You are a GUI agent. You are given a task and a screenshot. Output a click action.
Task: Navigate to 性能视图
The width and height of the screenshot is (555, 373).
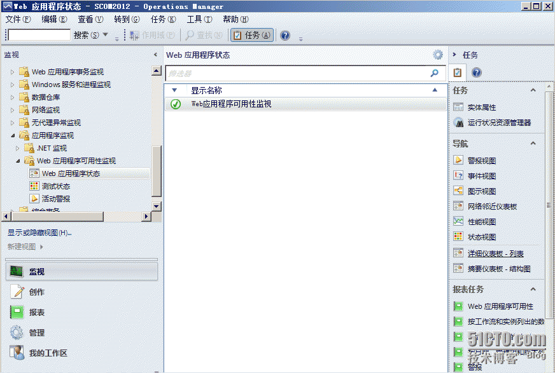[x=482, y=222]
